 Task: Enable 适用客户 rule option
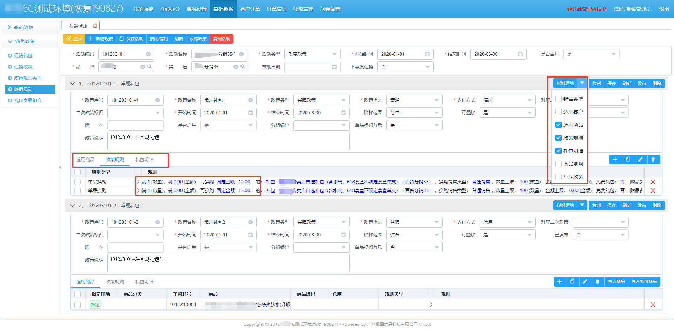point(559,112)
